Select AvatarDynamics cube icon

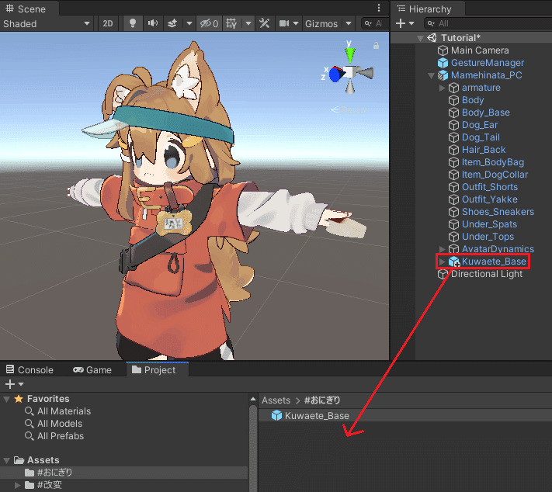[x=453, y=249]
